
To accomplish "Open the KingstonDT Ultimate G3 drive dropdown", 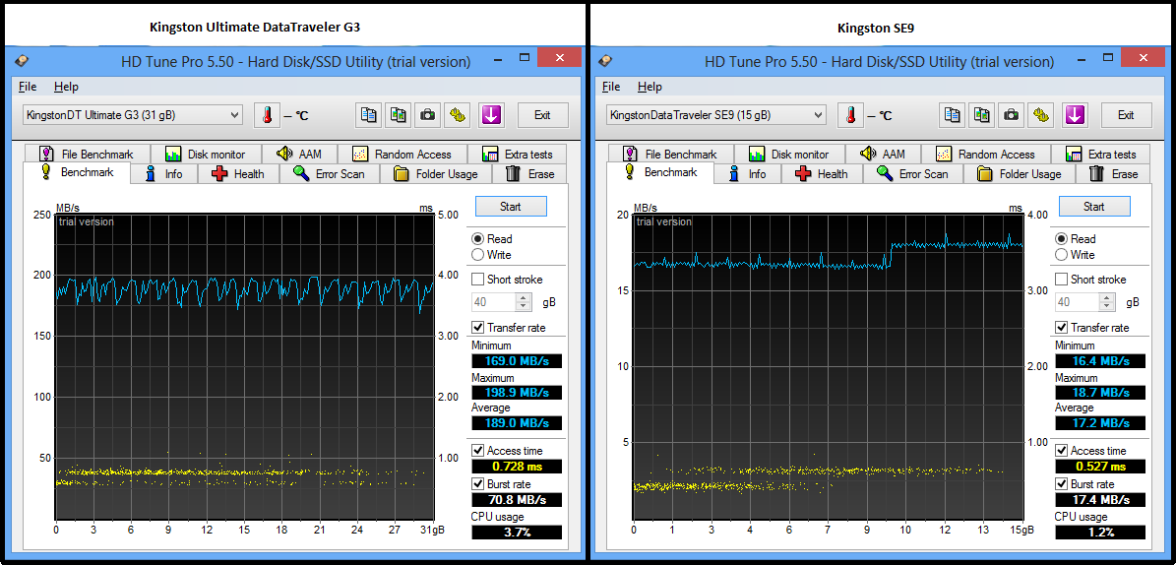I will [132, 115].
